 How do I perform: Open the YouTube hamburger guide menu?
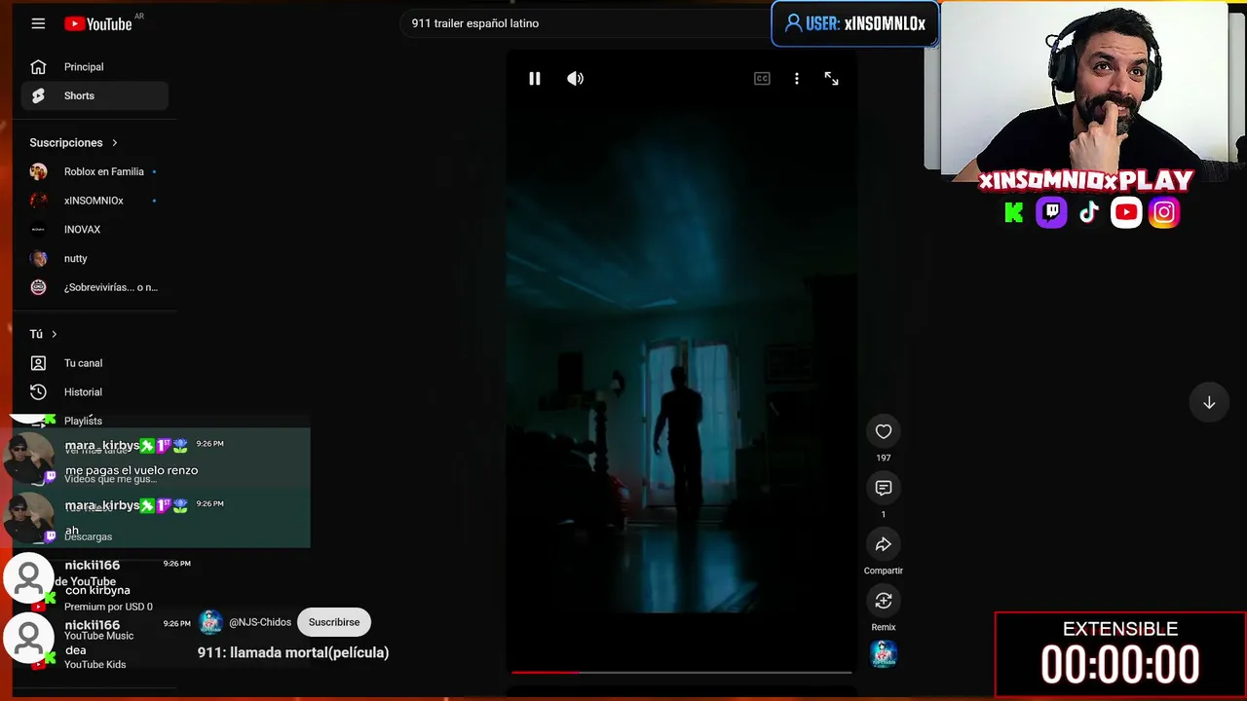[x=38, y=23]
